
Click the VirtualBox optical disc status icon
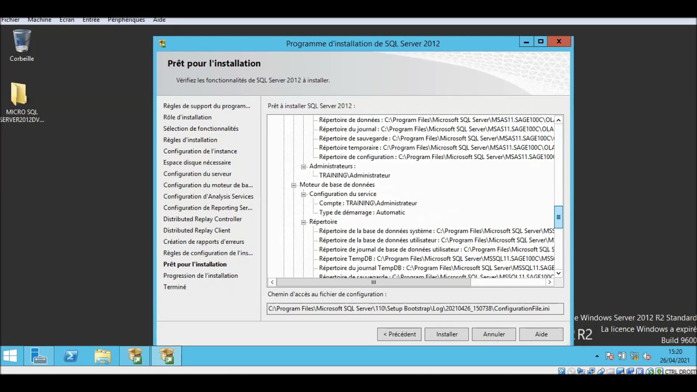(x=572, y=372)
